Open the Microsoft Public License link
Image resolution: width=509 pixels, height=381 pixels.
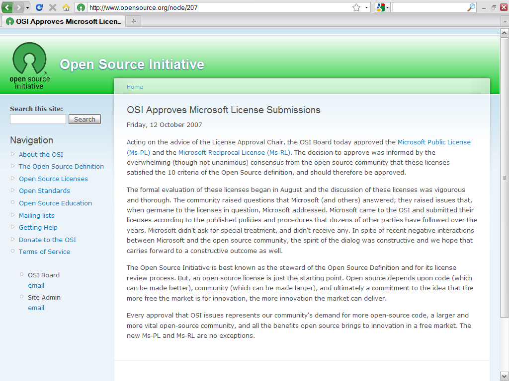click(434, 142)
